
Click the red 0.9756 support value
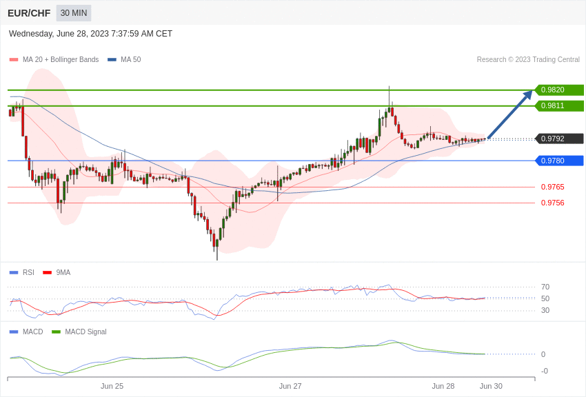(x=553, y=203)
